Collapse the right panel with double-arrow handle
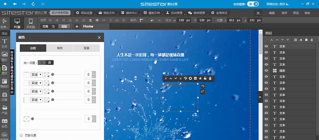The image size is (319, 140). 260,97
